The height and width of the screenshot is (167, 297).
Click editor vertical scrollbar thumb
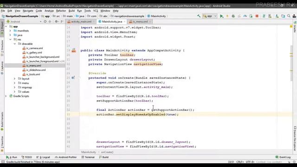point(291,63)
